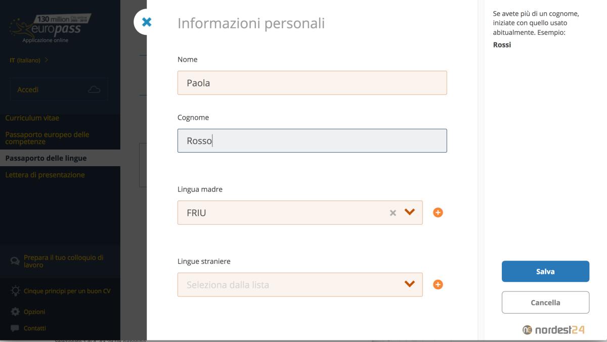Close the dialog with the blue X
Viewport: 607px width, 342px height.
(x=146, y=21)
